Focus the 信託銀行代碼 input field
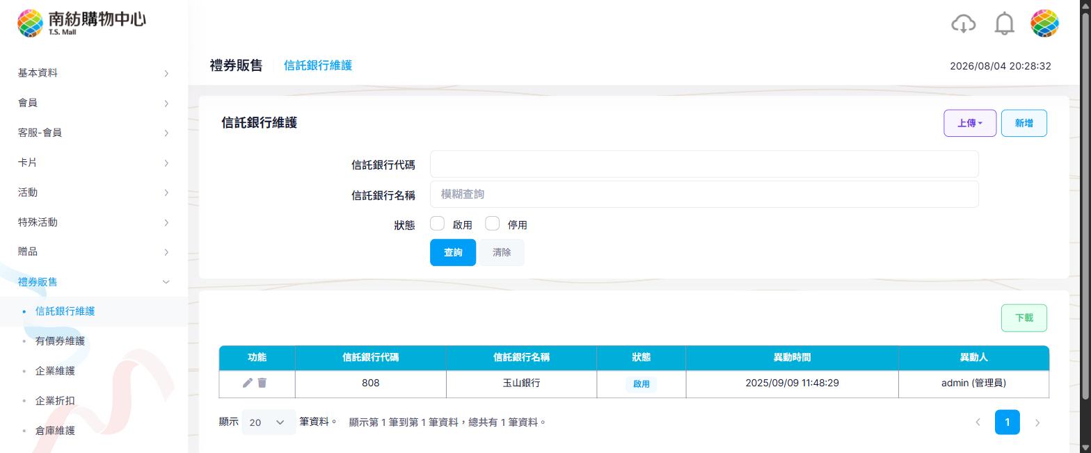 tap(704, 164)
